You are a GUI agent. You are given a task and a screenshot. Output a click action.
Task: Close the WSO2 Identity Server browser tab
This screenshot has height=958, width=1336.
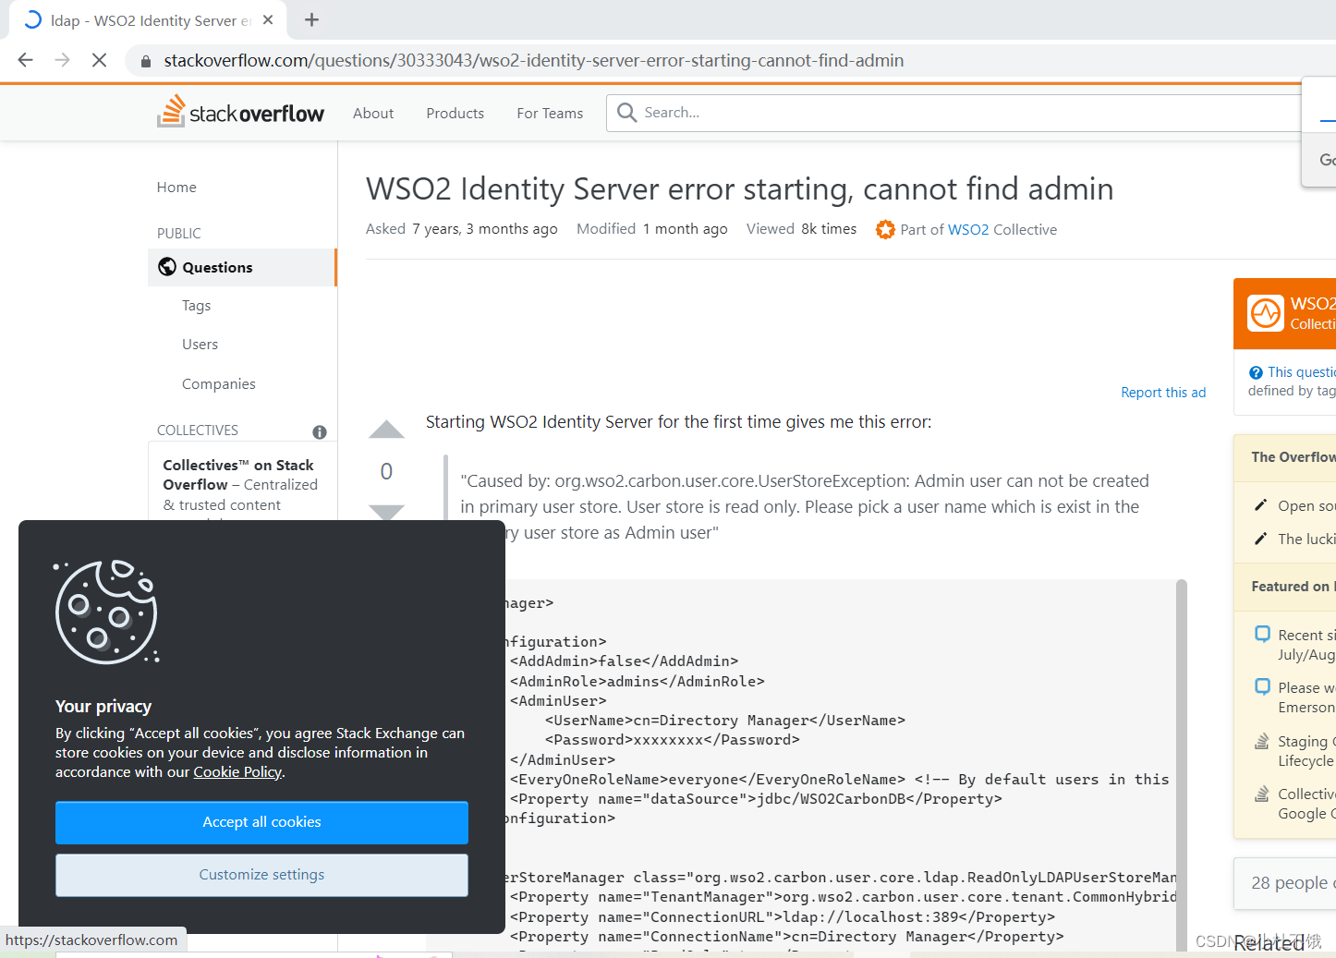click(268, 19)
